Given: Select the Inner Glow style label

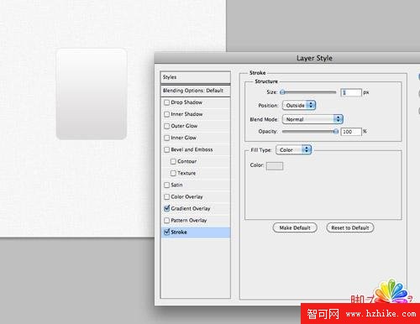Looking at the screenshot, I should pos(184,138).
